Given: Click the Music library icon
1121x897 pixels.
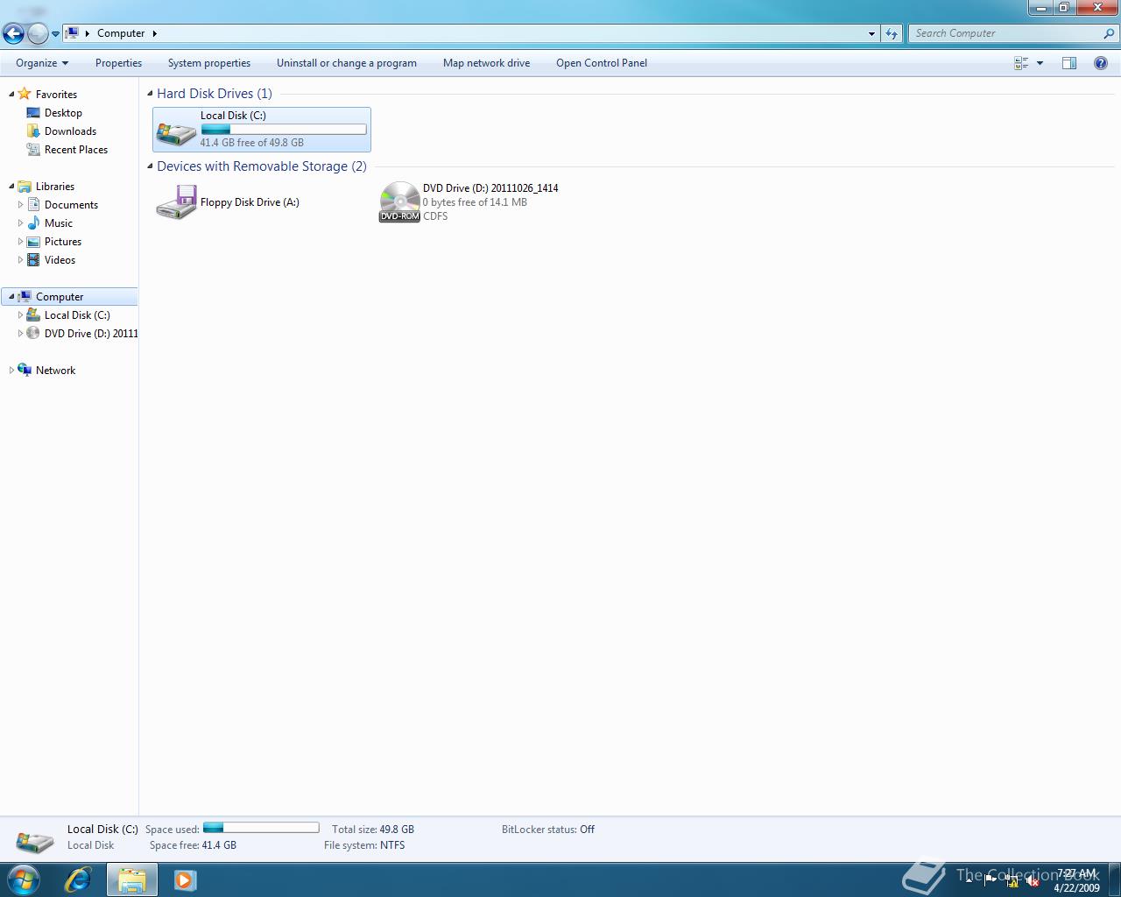Looking at the screenshot, I should (x=33, y=222).
